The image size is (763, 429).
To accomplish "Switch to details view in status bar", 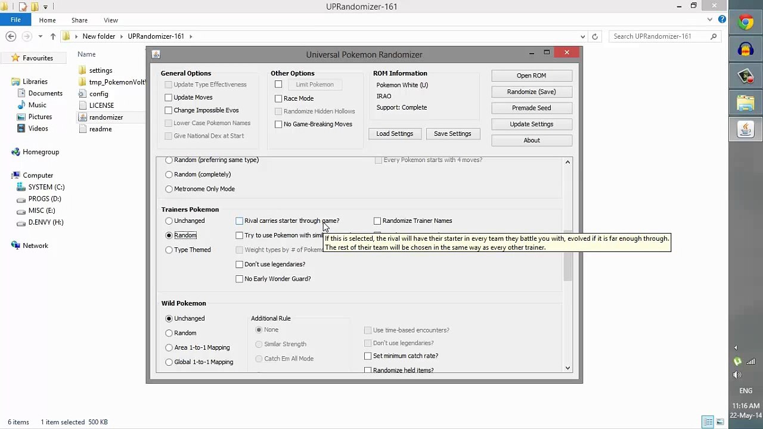I will pos(708,422).
